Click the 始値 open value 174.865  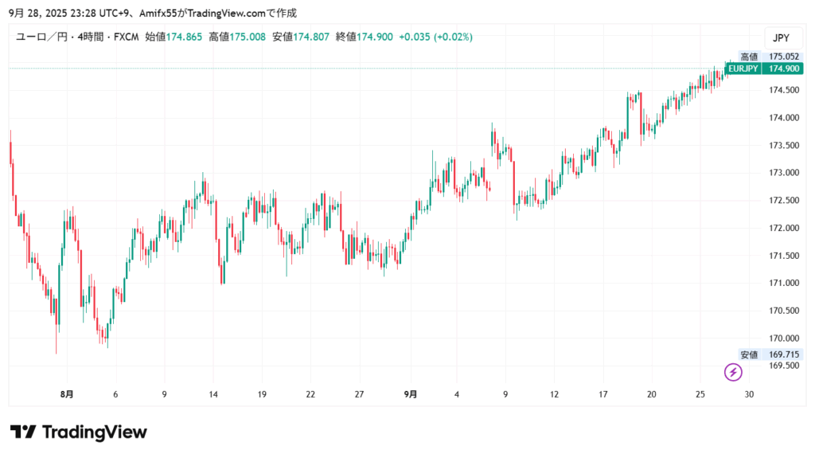tap(183, 37)
